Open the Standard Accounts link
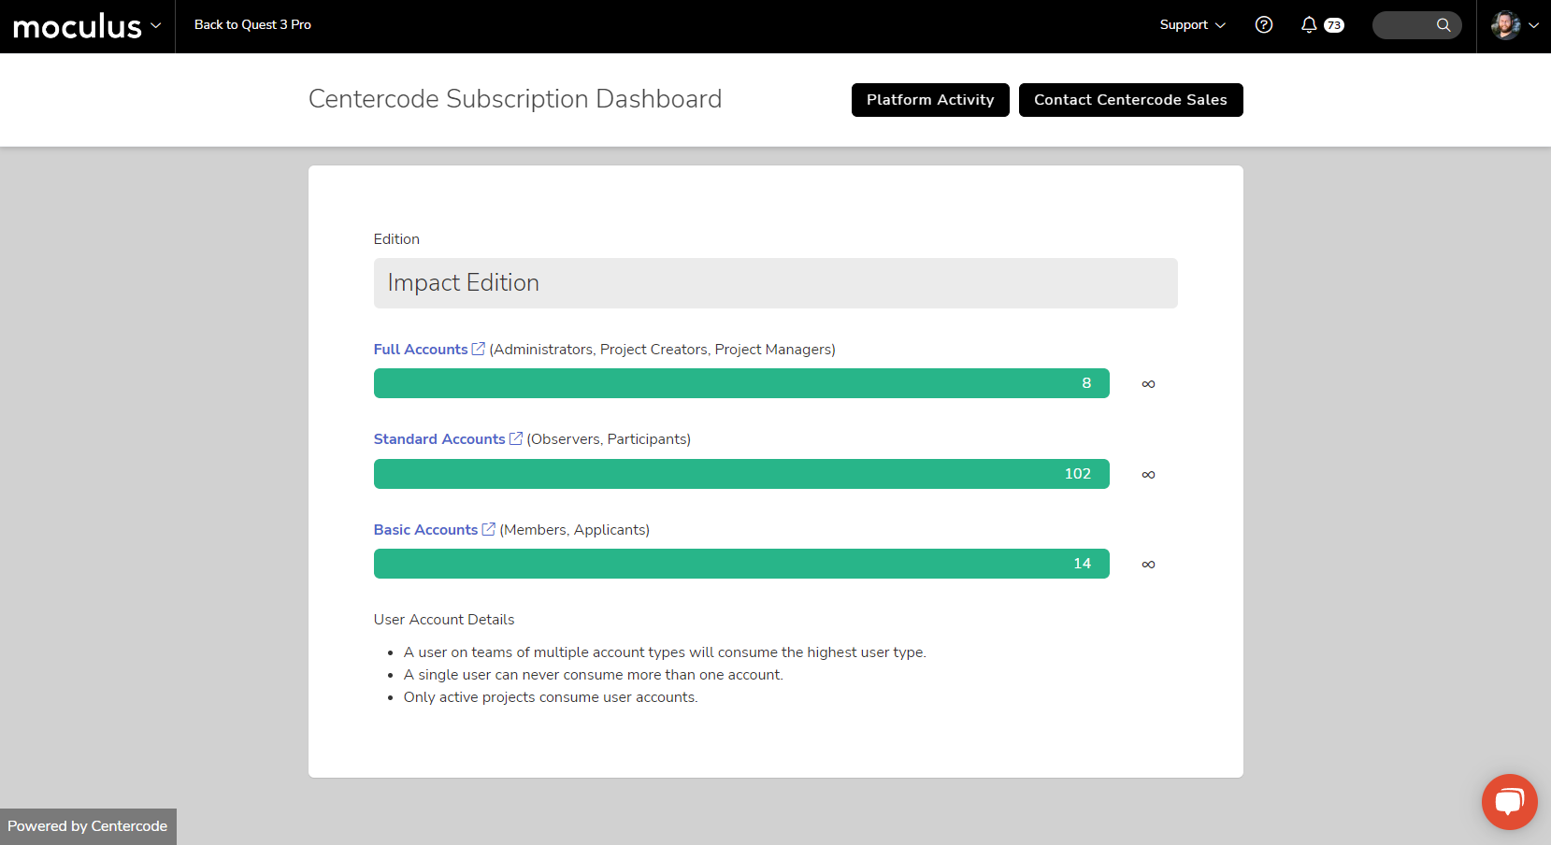Screen dimensions: 1551x845 439,438
